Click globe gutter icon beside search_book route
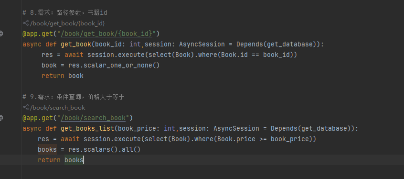Viewport: 404px width, 179px height. click(1, 118)
